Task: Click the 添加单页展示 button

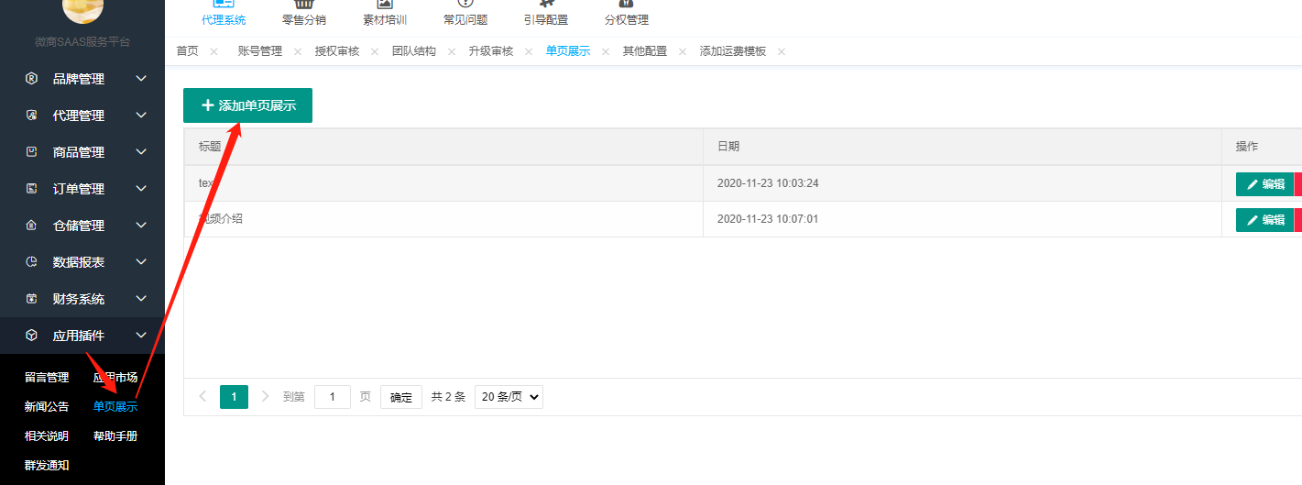Action: click(247, 105)
